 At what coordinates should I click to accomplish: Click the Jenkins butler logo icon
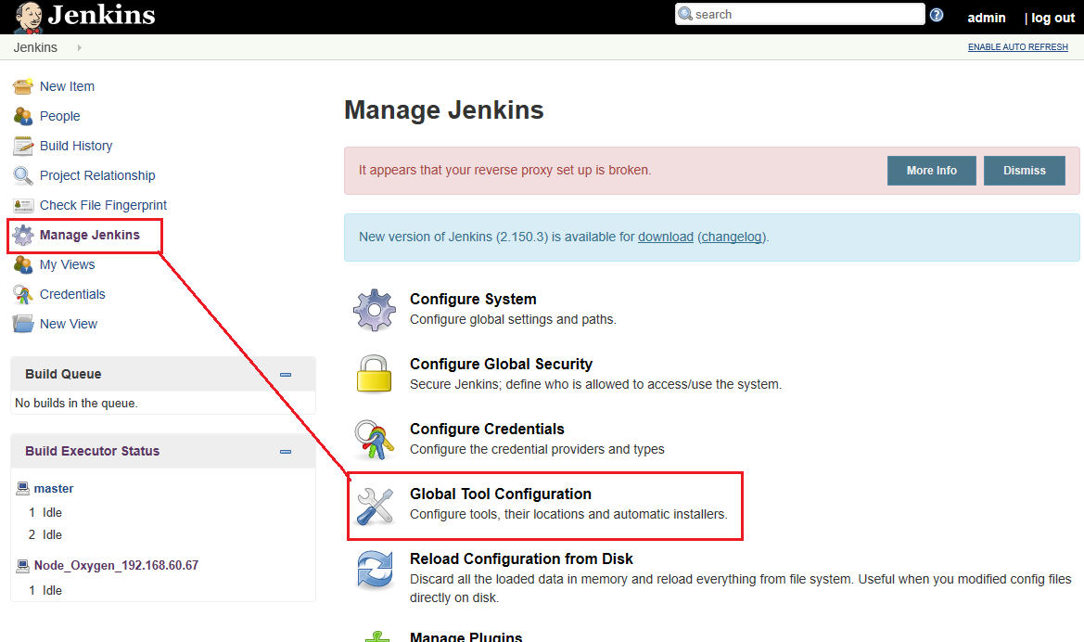(29, 18)
